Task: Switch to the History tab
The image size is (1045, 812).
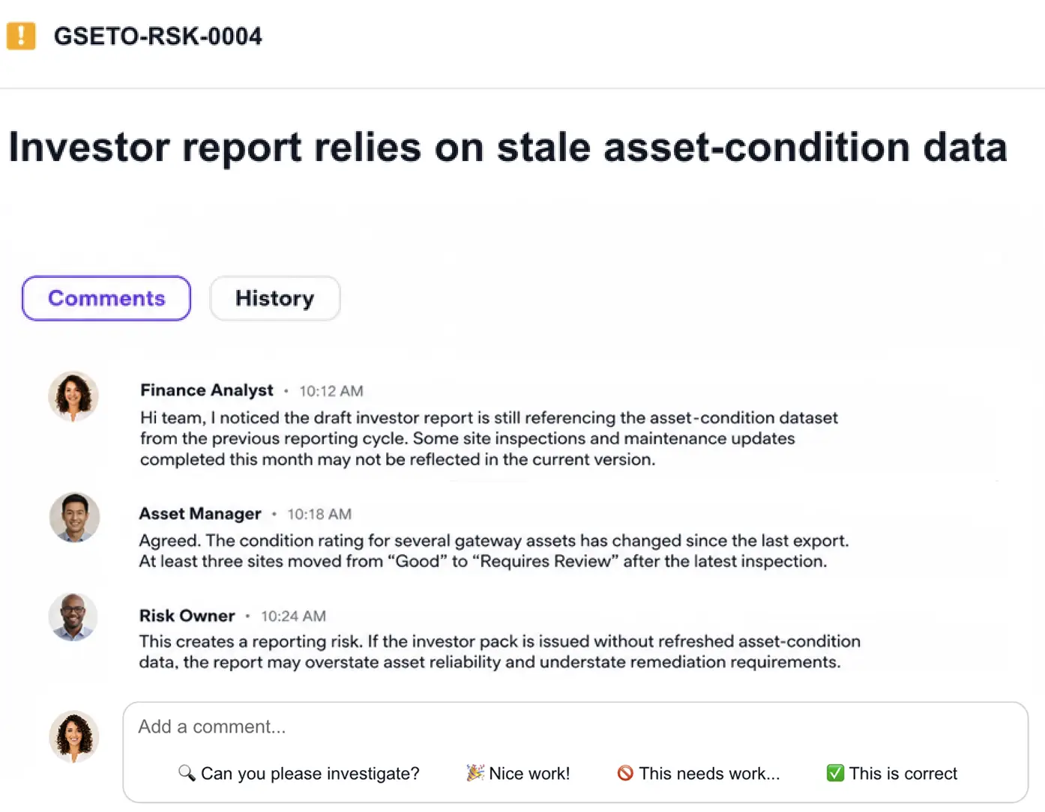Action: [x=275, y=298]
